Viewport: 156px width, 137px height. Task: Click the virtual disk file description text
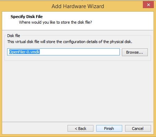70,42
